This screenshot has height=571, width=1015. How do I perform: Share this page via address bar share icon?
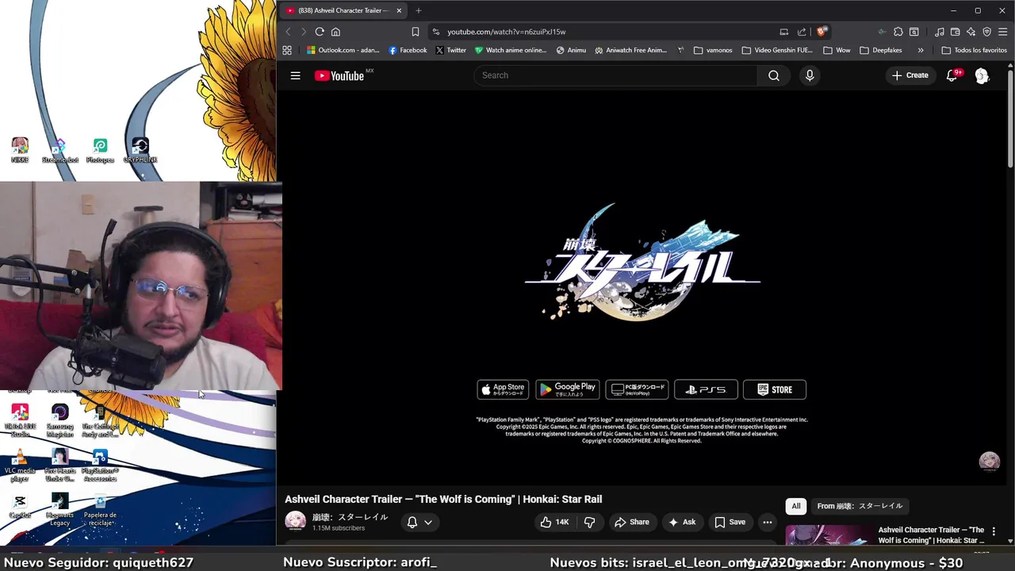[x=802, y=32]
